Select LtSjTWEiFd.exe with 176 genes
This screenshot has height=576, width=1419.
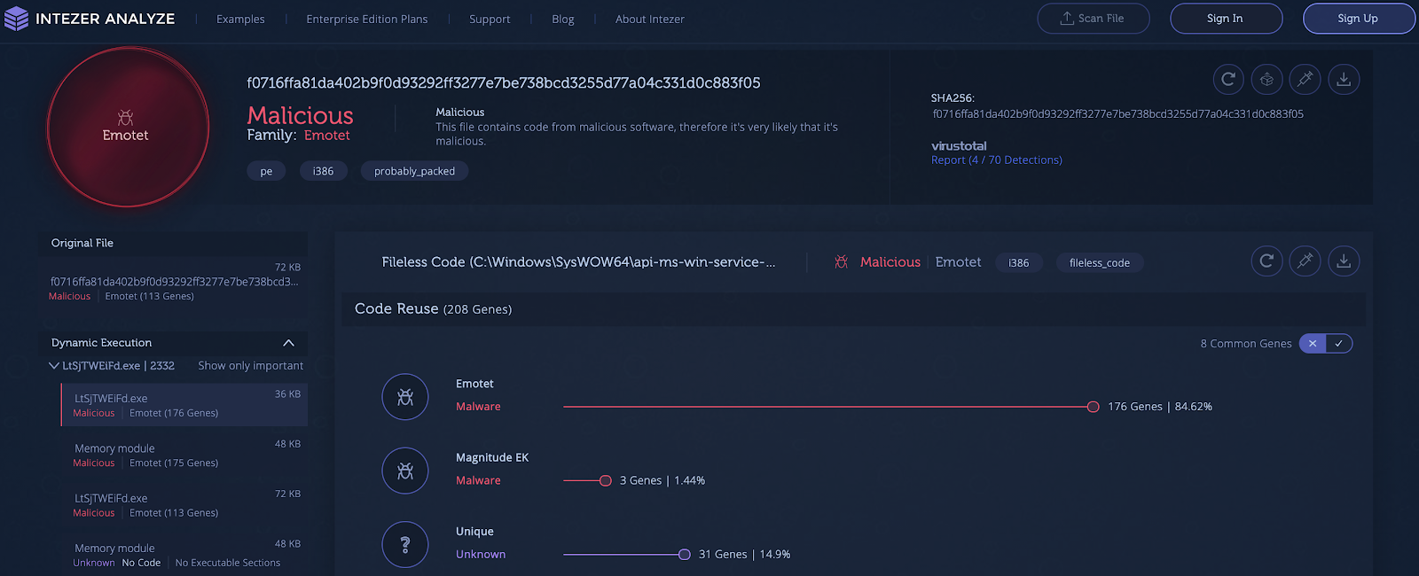pyautogui.click(x=184, y=405)
